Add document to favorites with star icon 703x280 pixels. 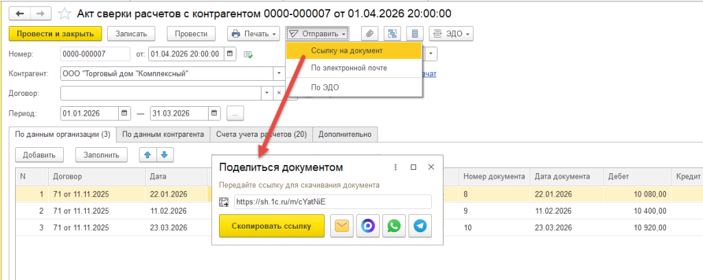(x=65, y=13)
